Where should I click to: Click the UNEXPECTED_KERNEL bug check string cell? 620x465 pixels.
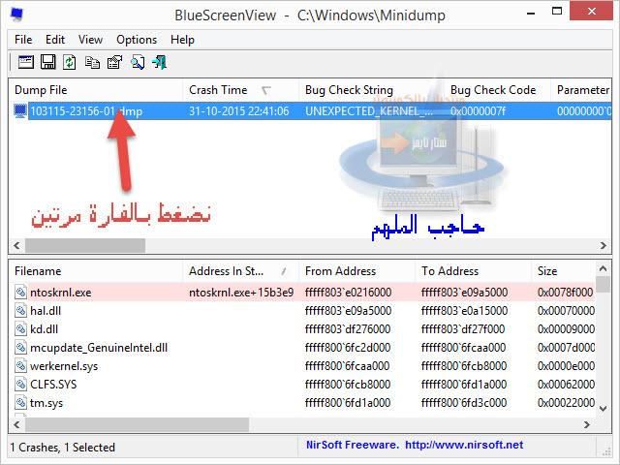(x=369, y=111)
